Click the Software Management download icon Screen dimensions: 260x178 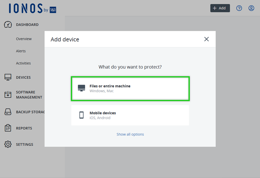coord(8,95)
